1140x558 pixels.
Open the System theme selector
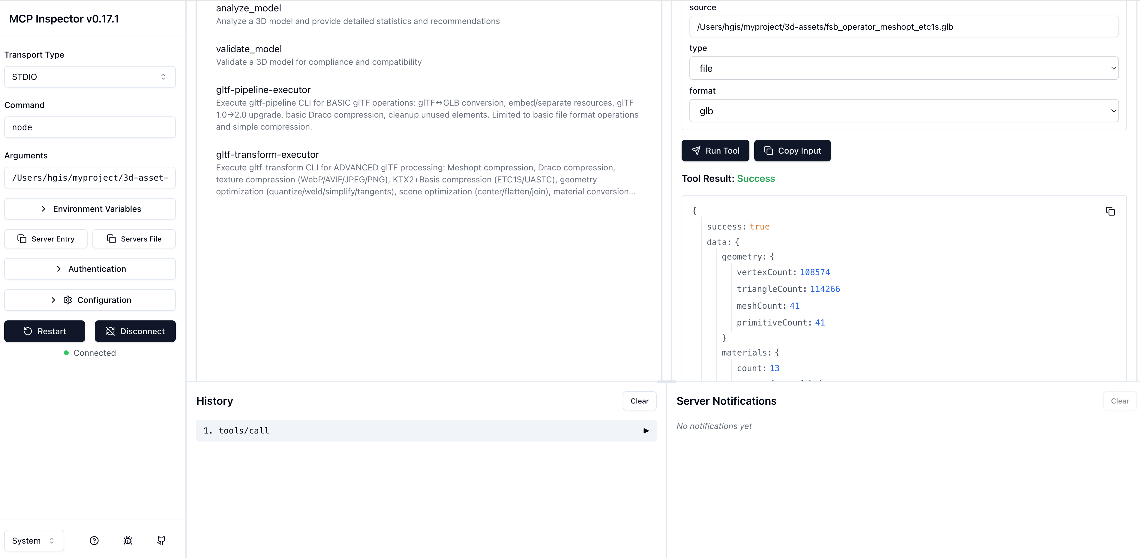tap(34, 540)
